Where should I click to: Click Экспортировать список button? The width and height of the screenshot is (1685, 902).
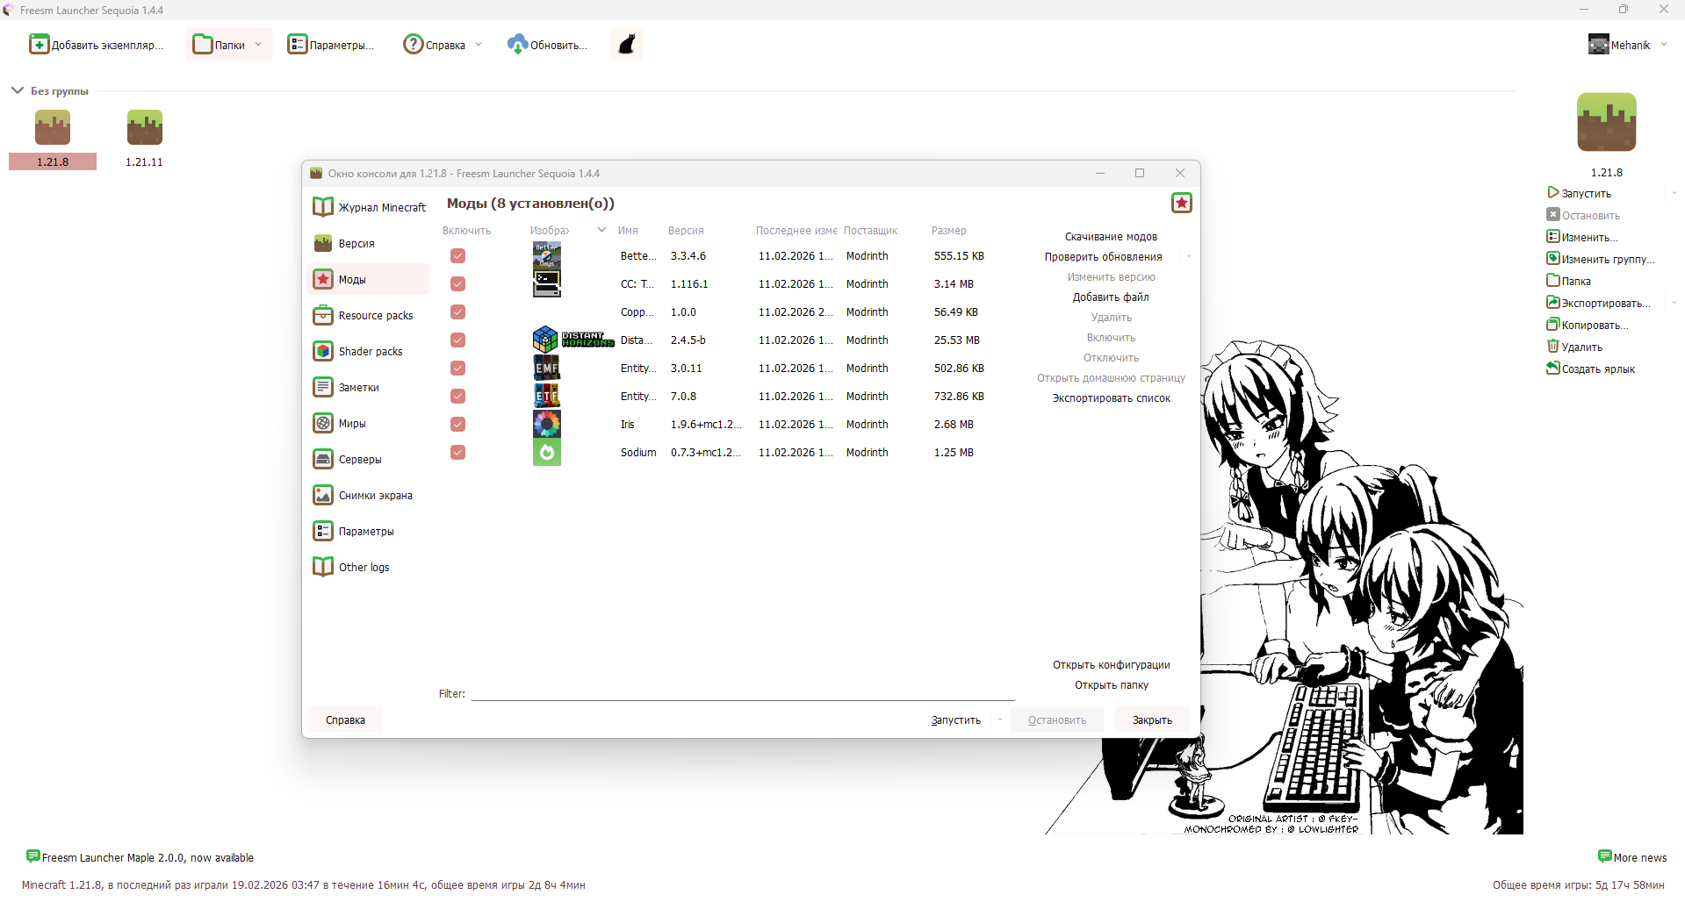pyautogui.click(x=1111, y=398)
